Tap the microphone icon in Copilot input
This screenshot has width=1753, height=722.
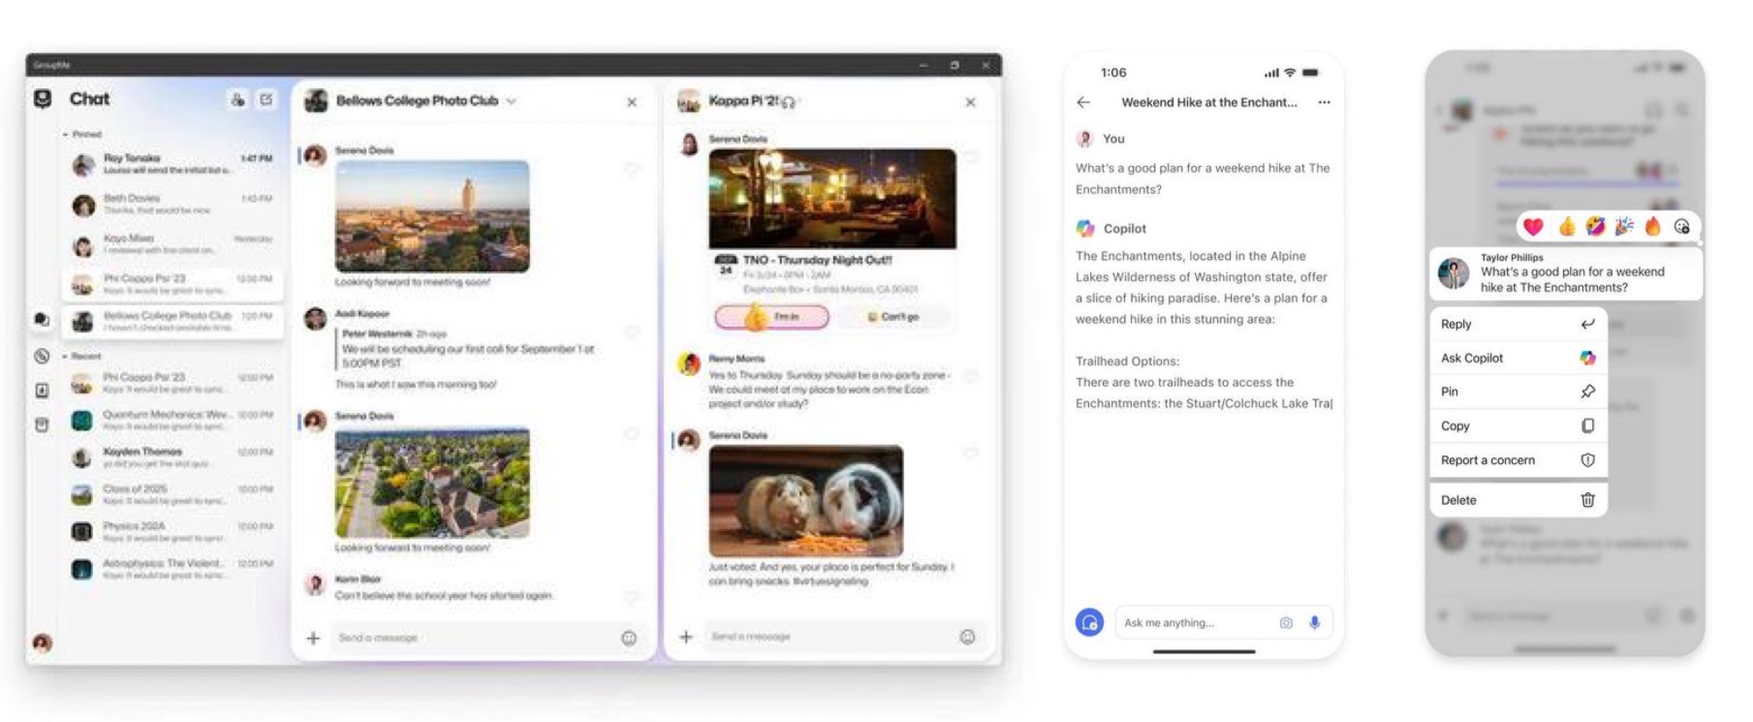(1314, 623)
